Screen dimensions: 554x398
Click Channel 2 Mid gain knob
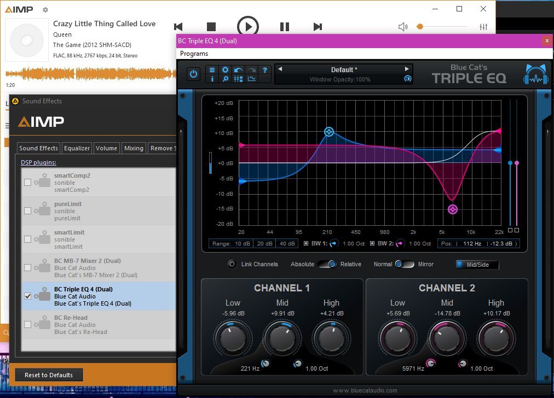447,338
